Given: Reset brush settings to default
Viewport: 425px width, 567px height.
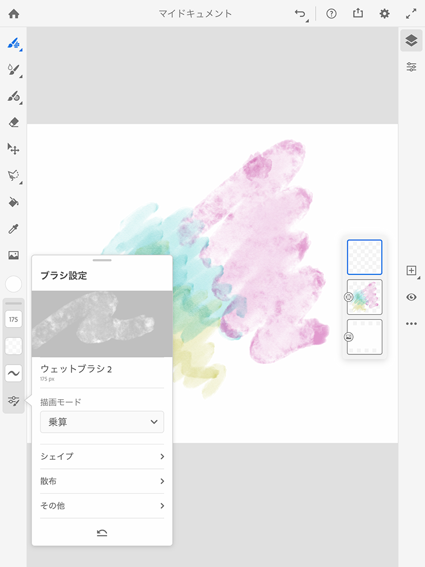Looking at the screenshot, I should 102,533.
